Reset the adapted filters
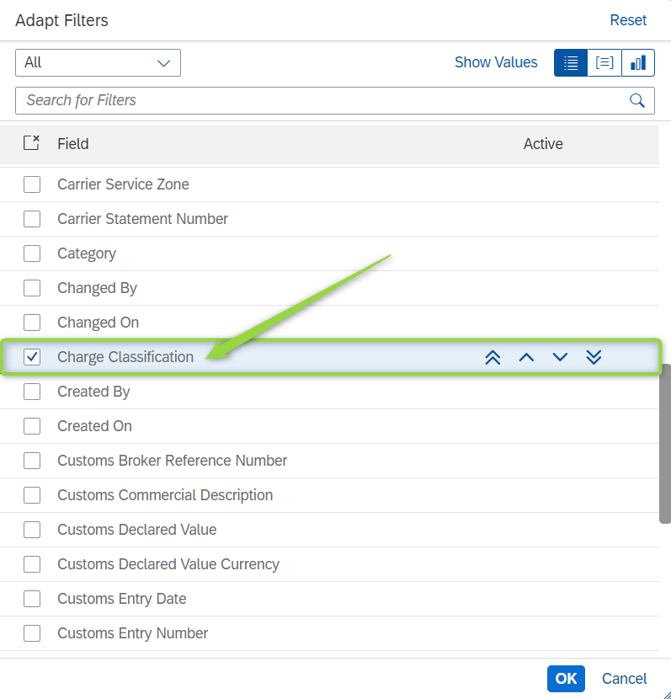 click(x=628, y=19)
